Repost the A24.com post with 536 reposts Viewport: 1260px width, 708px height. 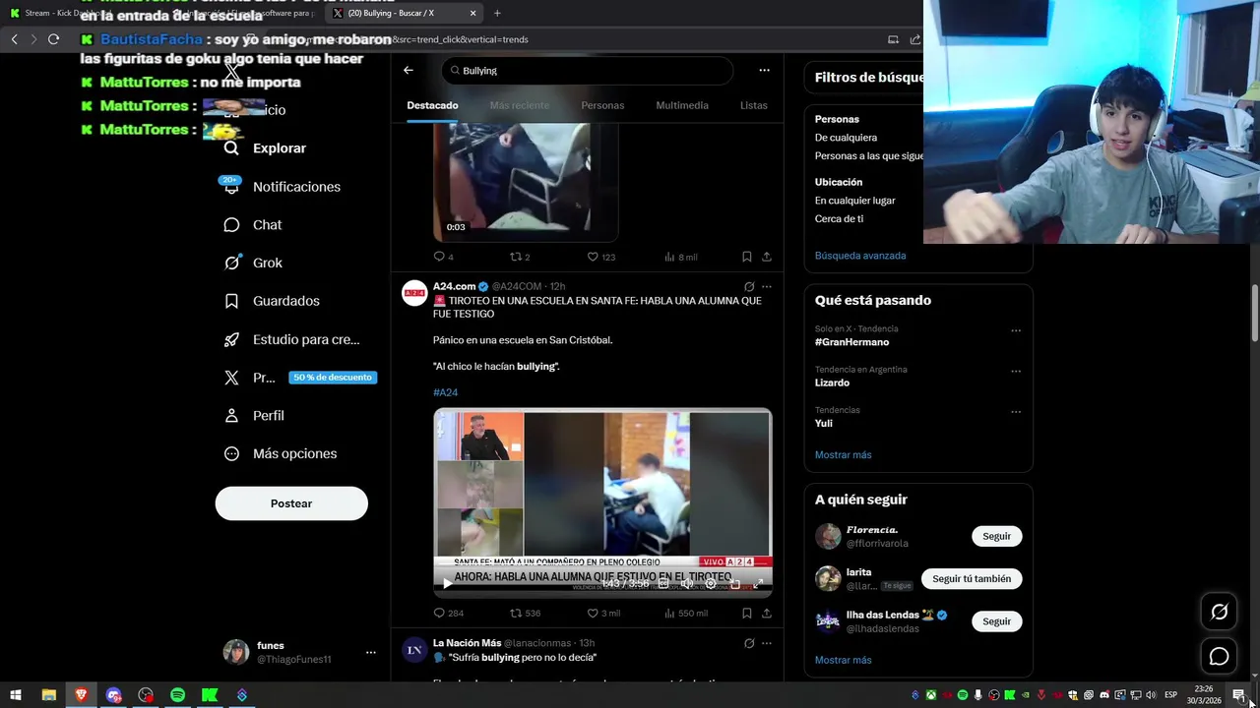[x=525, y=613]
